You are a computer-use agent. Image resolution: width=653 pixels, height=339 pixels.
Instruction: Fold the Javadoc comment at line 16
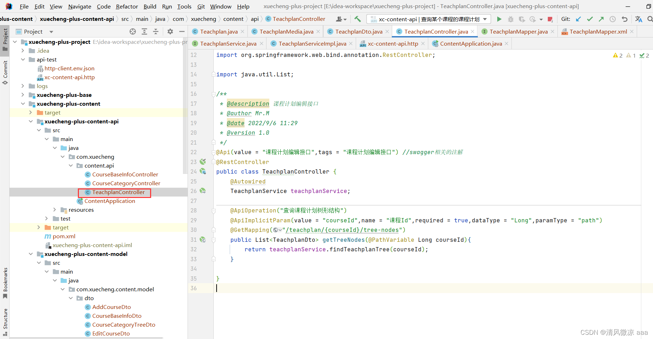pos(213,94)
